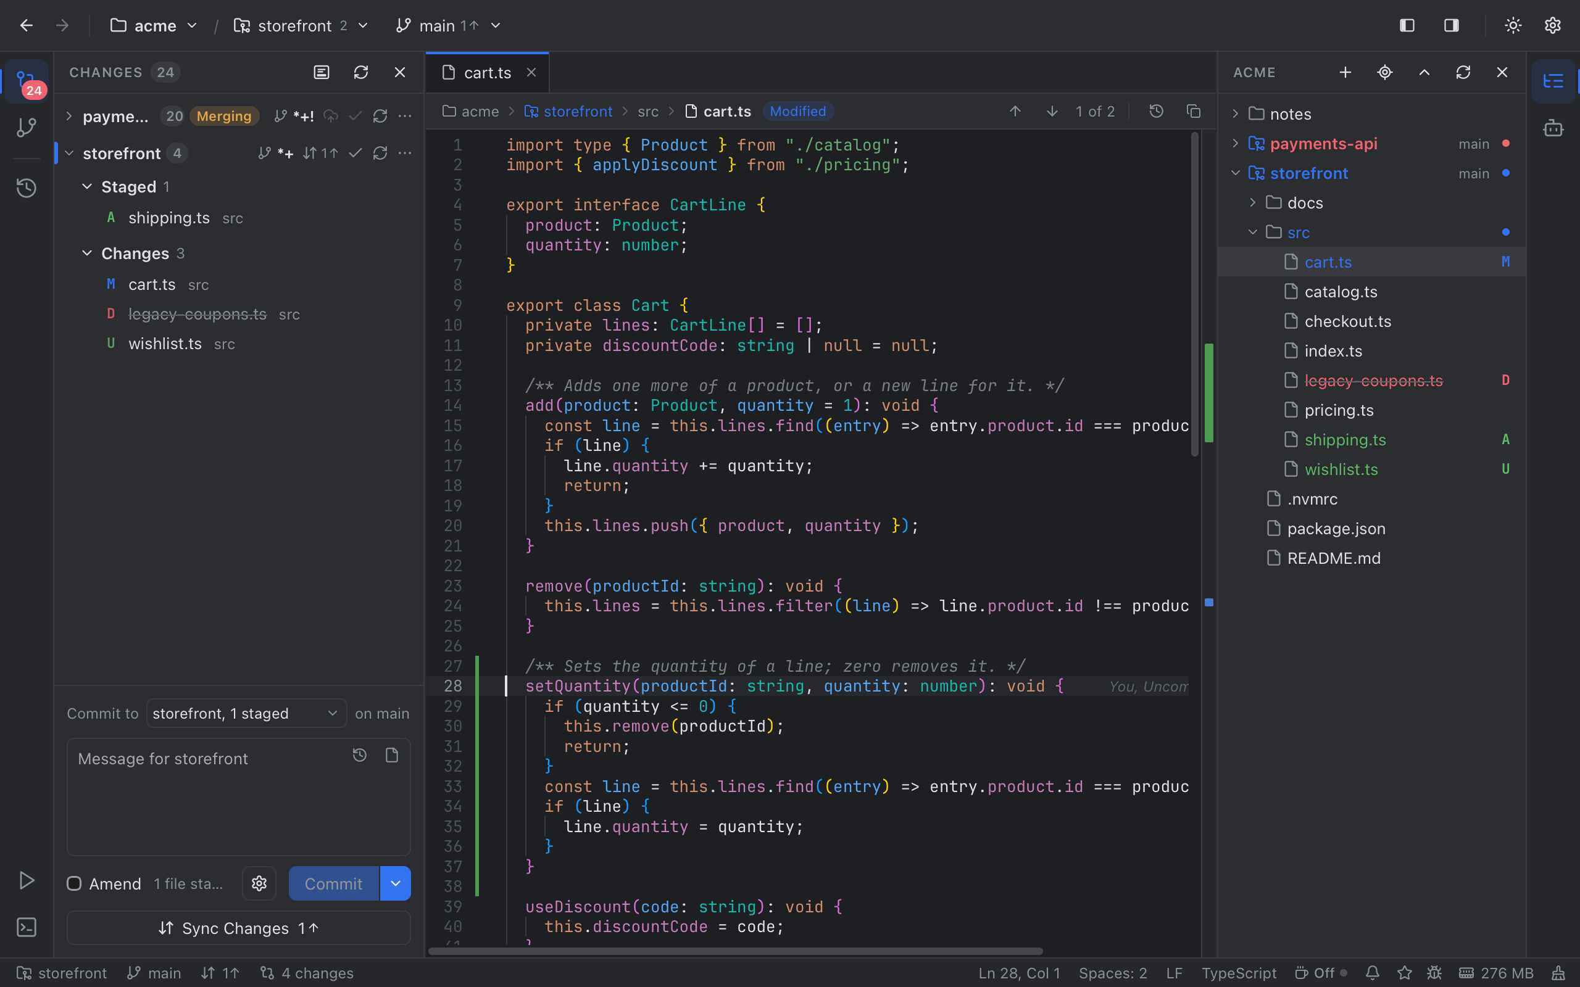The width and height of the screenshot is (1580, 987).
Task: Open commit settings gear
Action: 259,884
